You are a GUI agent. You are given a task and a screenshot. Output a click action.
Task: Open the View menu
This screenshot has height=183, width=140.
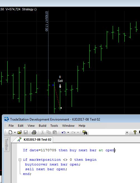point(31,126)
